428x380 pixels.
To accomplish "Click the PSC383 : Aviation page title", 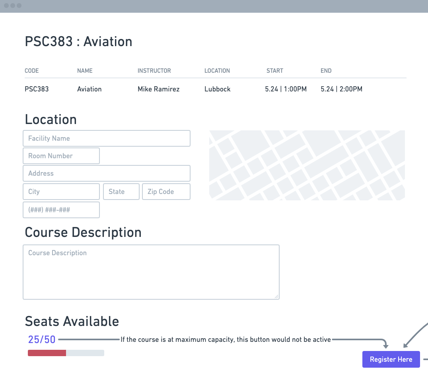I will point(79,42).
